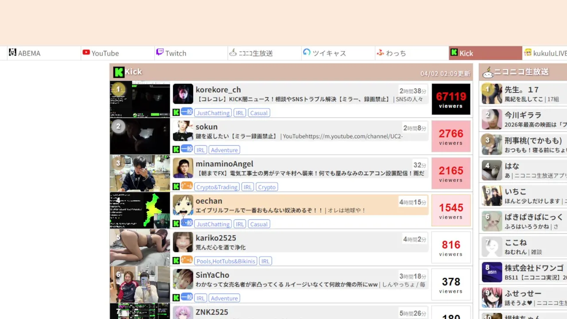Click IRL tag in sokun row

click(201, 150)
